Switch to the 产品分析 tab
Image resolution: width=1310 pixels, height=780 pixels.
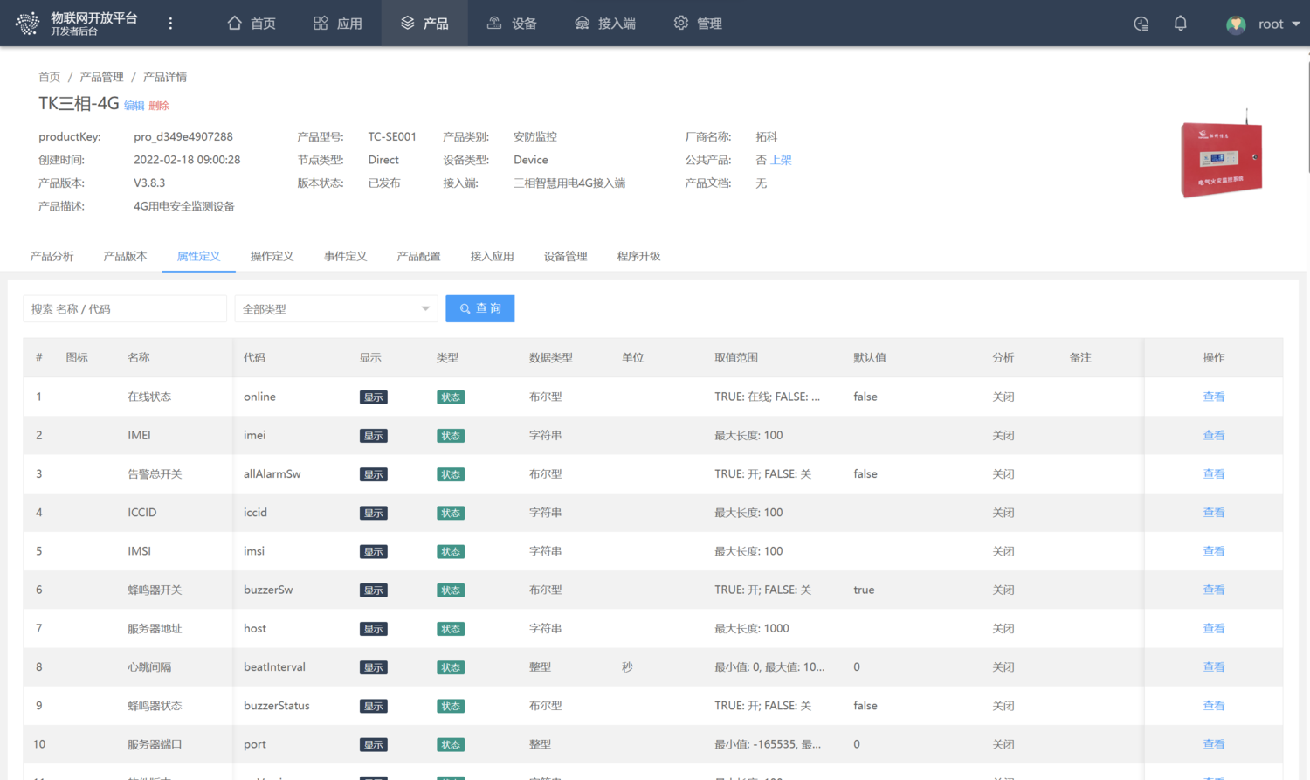[52, 256]
